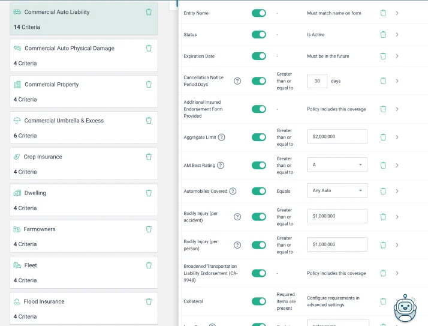Remove the Collateral criterion
The height and width of the screenshot is (326, 428).
383,301
